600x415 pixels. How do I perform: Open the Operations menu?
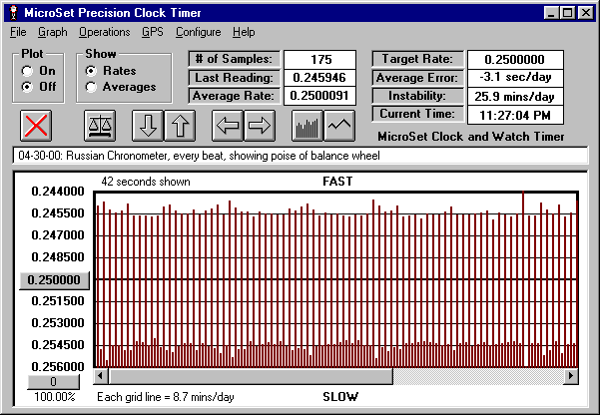point(105,32)
